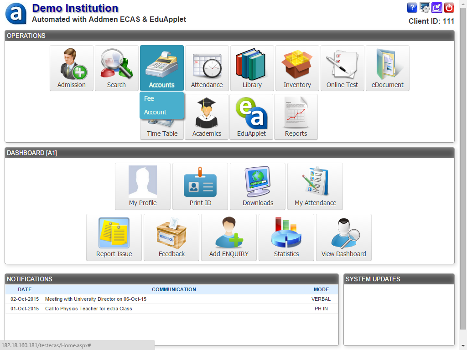Viewport: 467px width, 350px height.
Task: Open the Reports module
Action: (296, 116)
